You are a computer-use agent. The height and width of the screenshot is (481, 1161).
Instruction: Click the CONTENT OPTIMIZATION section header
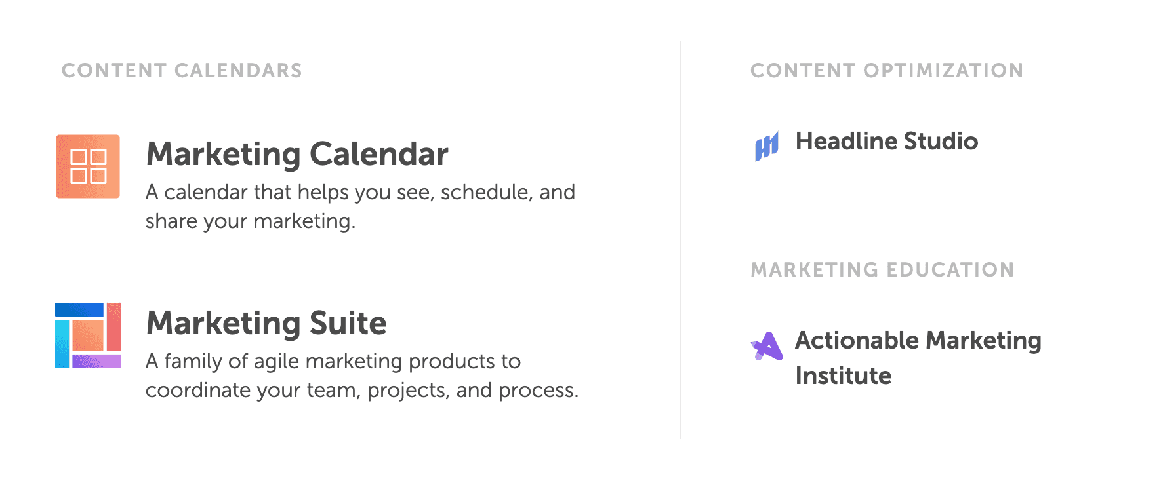coord(887,71)
